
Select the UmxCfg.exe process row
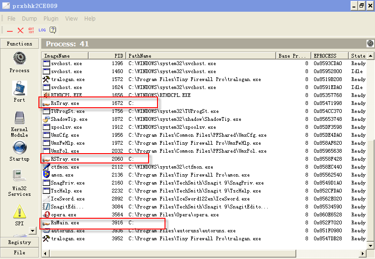pos(204,135)
